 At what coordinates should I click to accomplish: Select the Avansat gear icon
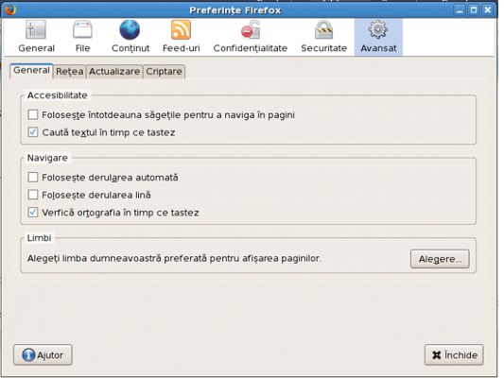(x=378, y=29)
